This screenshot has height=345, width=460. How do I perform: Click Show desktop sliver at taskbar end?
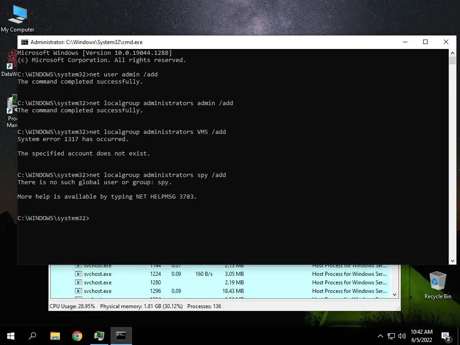[459, 336]
